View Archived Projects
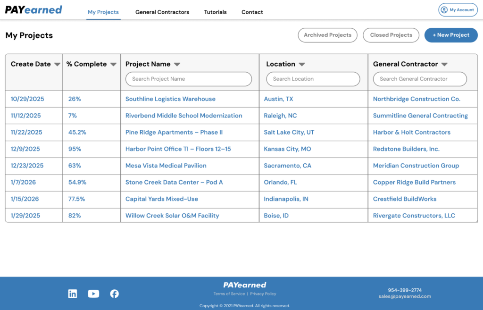Screen dimensions: 483x310 pyautogui.click(x=327, y=35)
